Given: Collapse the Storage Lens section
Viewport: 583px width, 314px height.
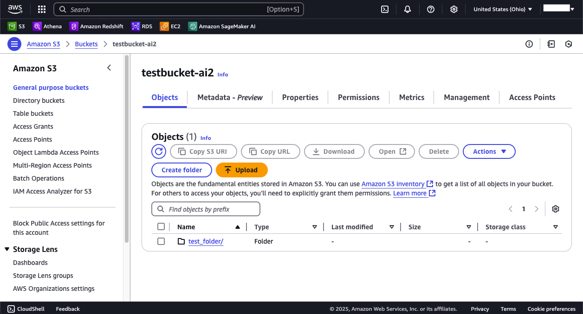Looking at the screenshot, I should (x=7, y=249).
